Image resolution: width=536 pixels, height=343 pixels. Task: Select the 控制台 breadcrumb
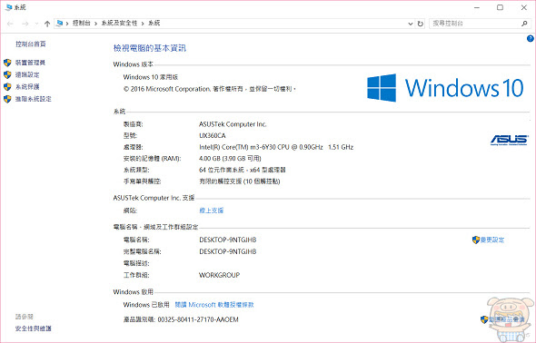[82, 23]
